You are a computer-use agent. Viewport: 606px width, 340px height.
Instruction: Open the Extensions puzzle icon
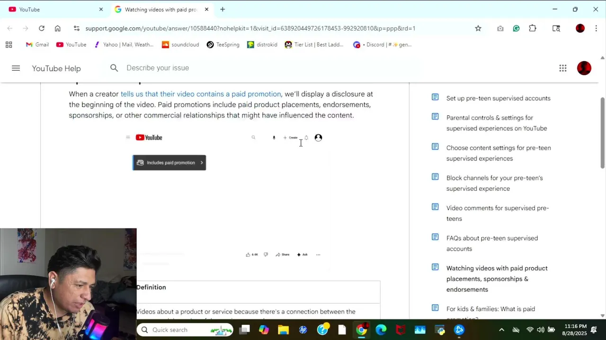pyautogui.click(x=533, y=28)
